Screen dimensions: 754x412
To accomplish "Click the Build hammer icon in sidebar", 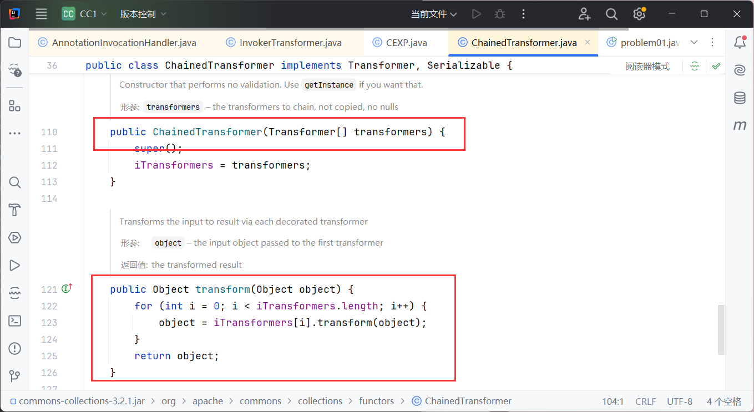I will pos(15,210).
